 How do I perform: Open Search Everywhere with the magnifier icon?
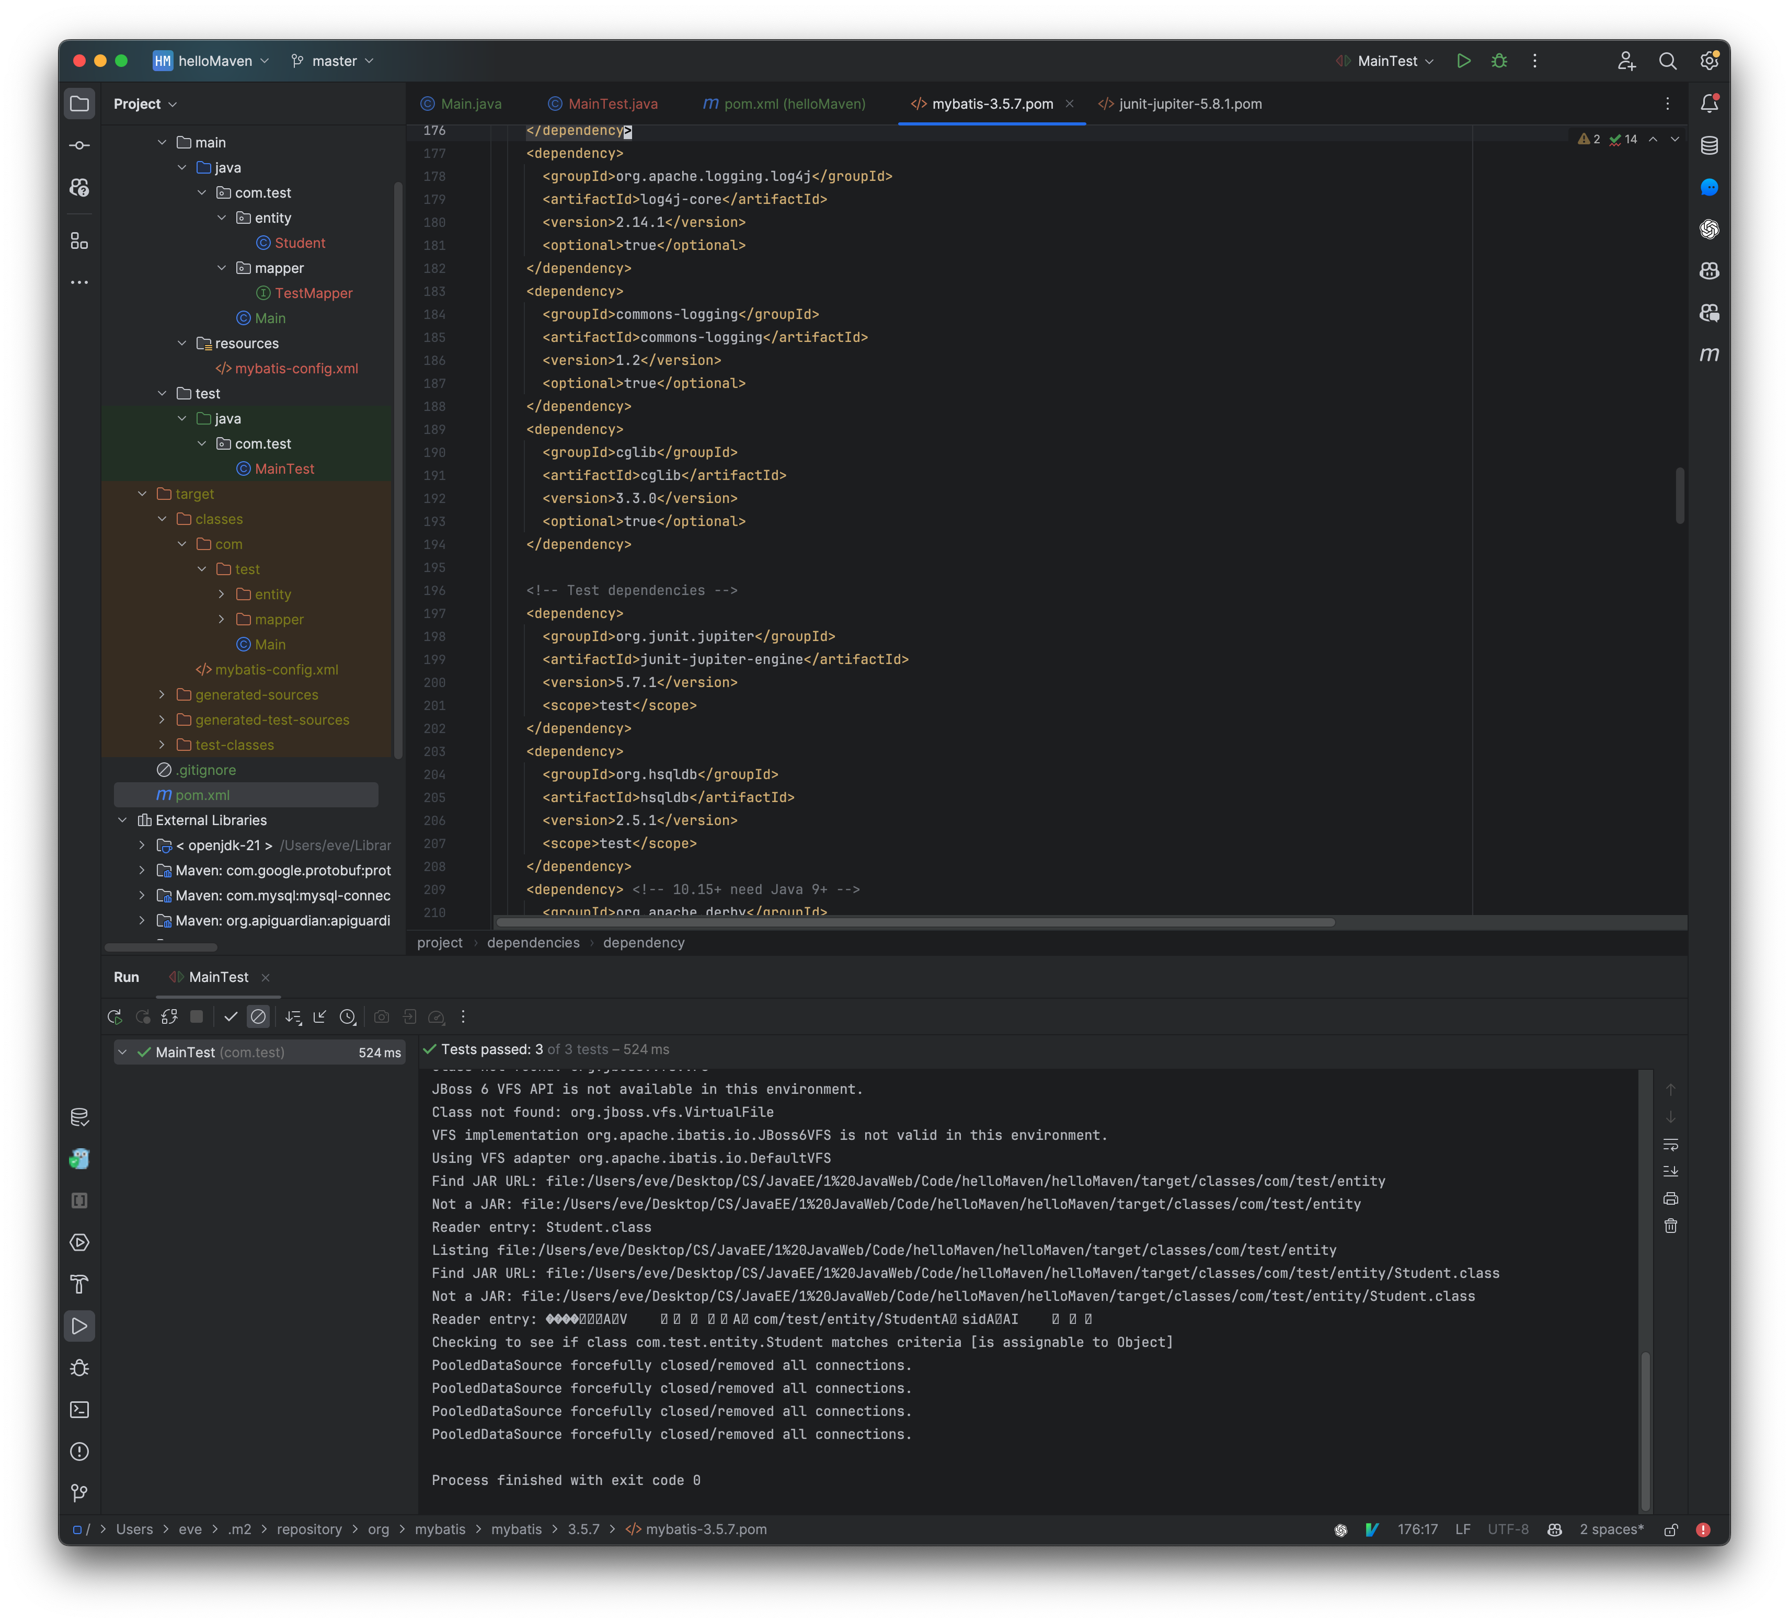tap(1668, 60)
